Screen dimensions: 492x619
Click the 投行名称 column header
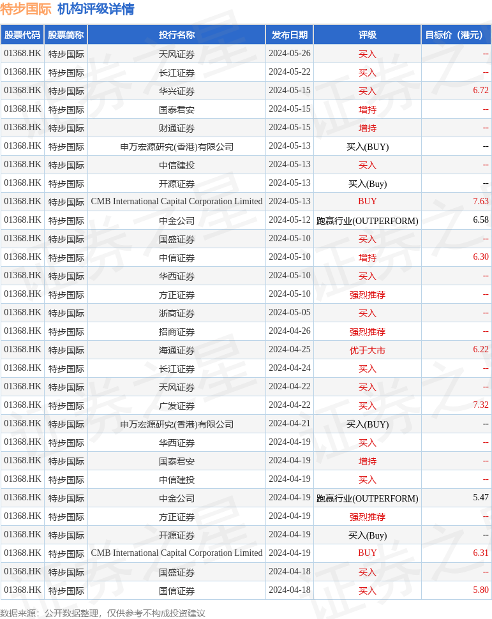click(177, 34)
